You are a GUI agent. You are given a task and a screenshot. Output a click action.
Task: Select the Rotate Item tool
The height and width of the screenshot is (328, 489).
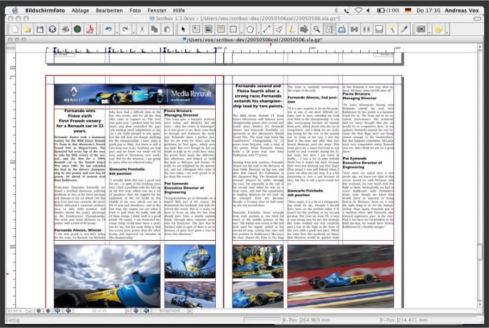click(304, 30)
